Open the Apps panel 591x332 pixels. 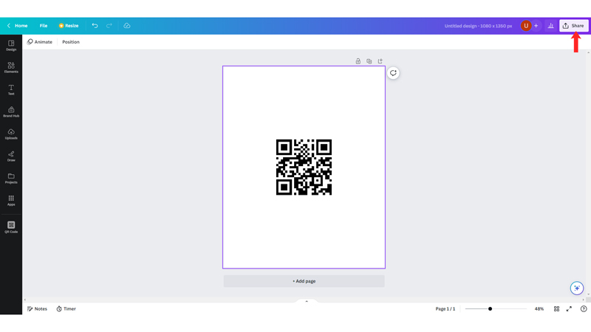point(11,200)
